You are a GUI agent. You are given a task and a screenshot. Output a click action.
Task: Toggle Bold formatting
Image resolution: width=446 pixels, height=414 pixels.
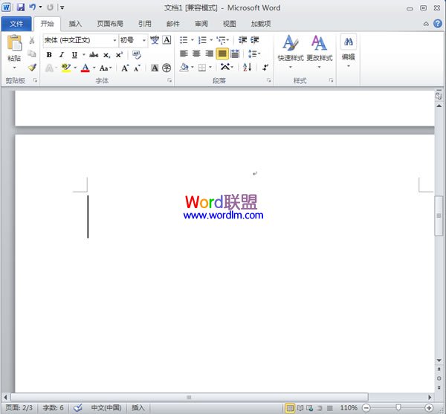tap(49, 54)
